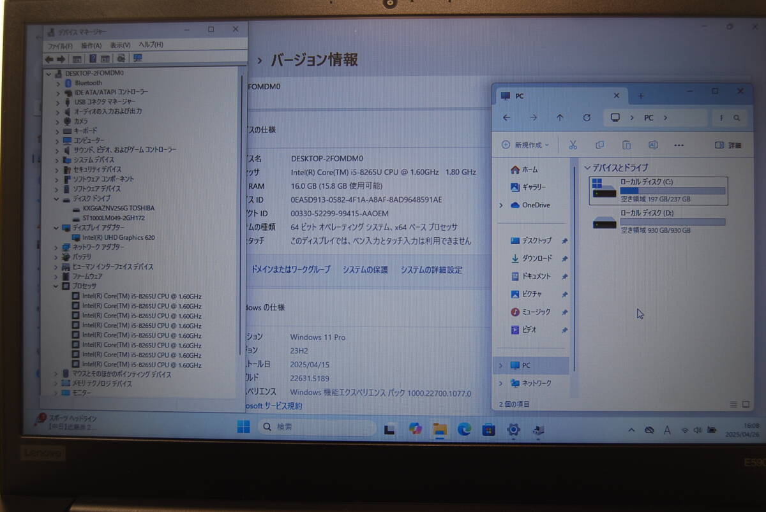Open the ファイル(F) menu in Device Manager

pyautogui.click(x=59, y=45)
